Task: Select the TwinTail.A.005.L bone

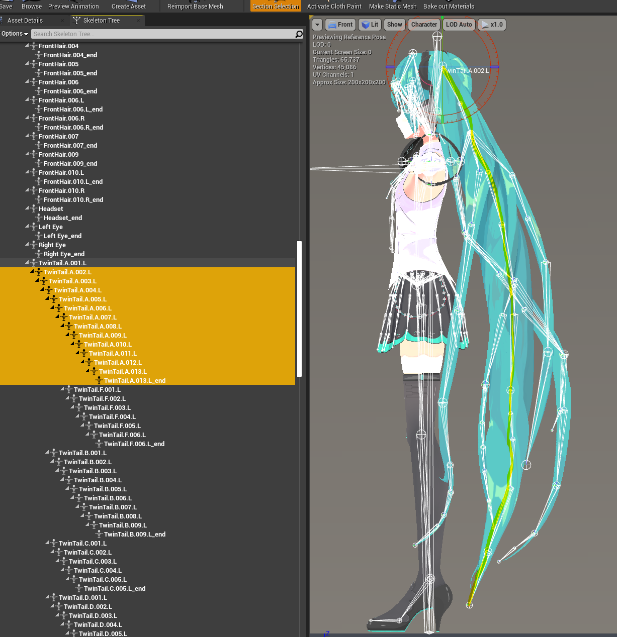Action: 82,299
